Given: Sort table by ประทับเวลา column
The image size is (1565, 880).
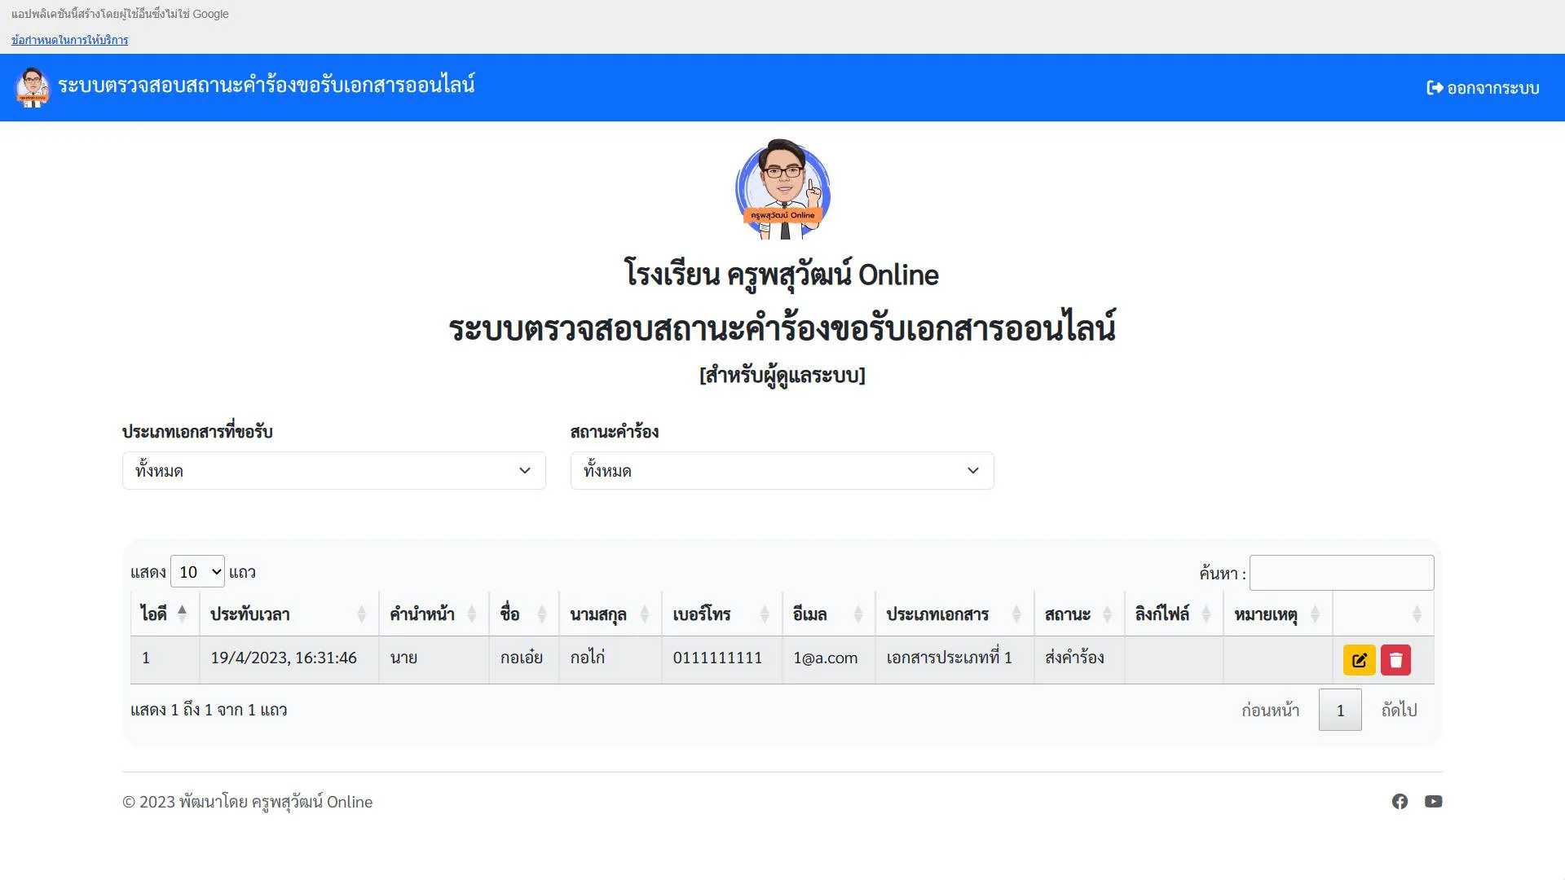Looking at the screenshot, I should (x=289, y=614).
